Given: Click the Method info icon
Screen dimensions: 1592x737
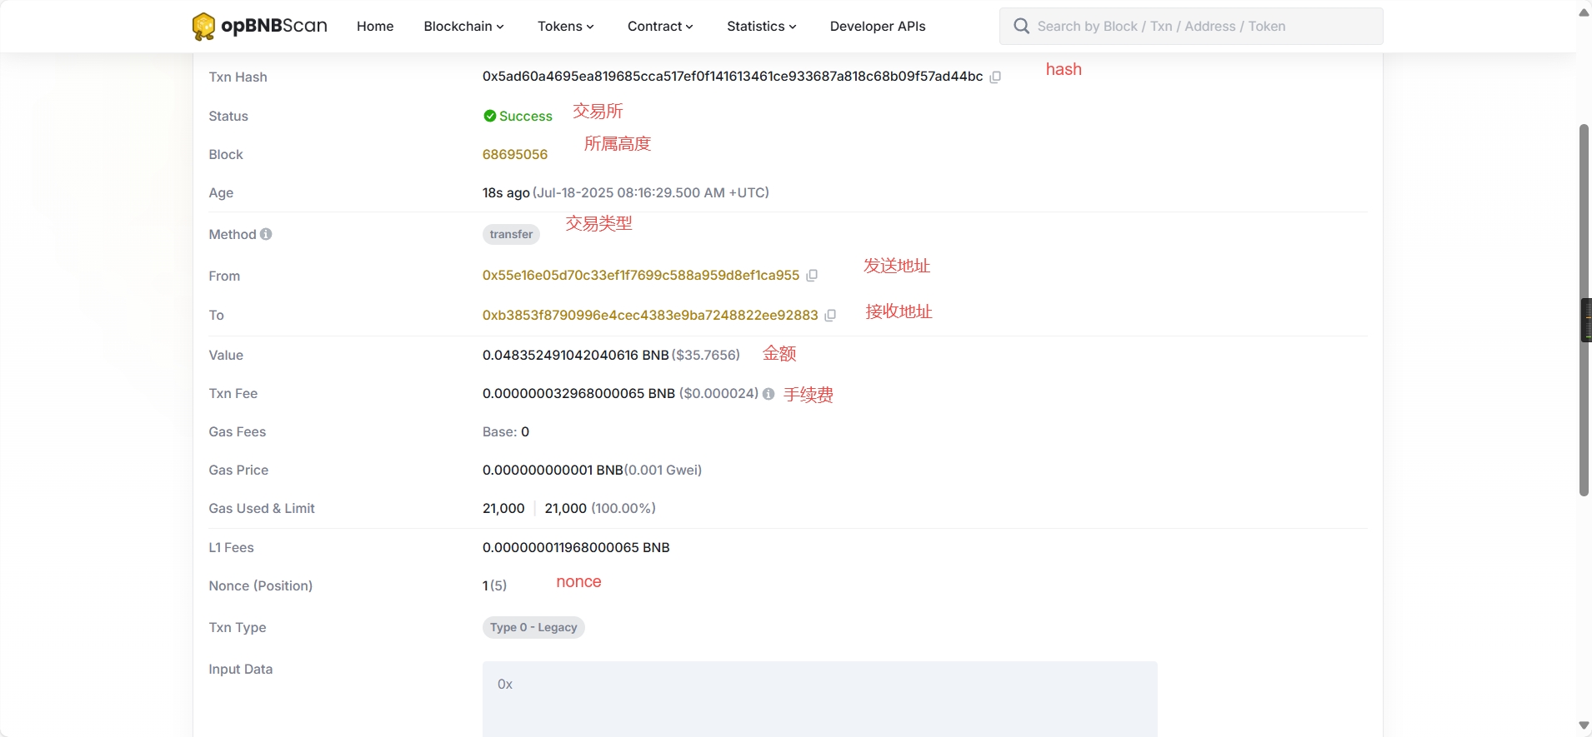Looking at the screenshot, I should pos(266,235).
